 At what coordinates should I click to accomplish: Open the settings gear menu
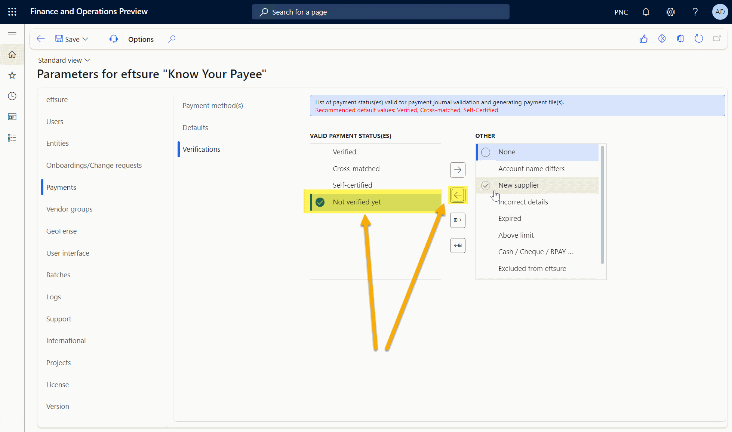tap(670, 12)
